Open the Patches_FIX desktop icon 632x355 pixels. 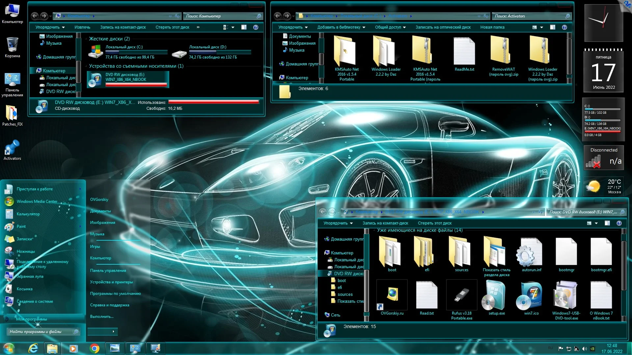coord(12,113)
